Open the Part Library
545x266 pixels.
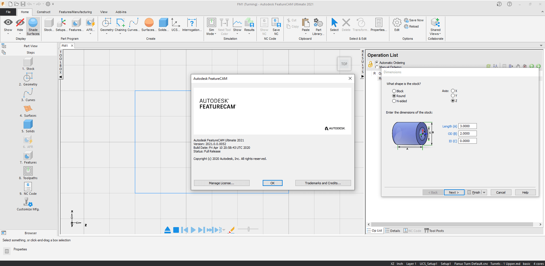coord(318,26)
